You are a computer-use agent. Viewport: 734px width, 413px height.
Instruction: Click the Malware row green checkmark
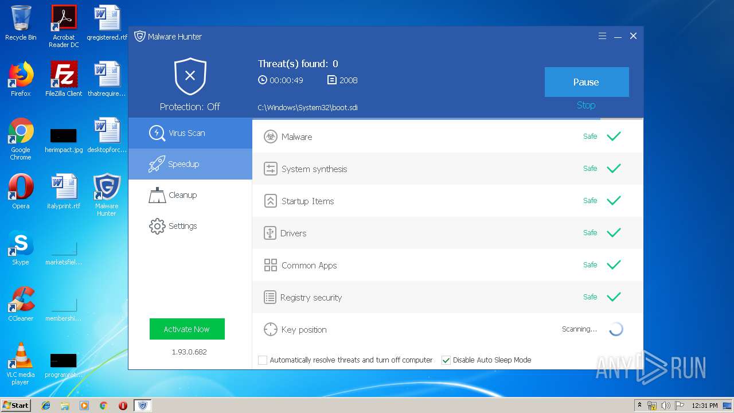click(614, 137)
